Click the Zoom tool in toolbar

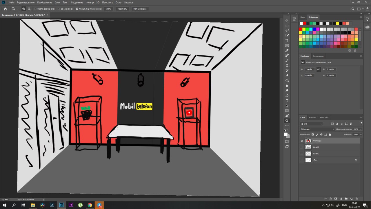pyautogui.click(x=287, y=121)
